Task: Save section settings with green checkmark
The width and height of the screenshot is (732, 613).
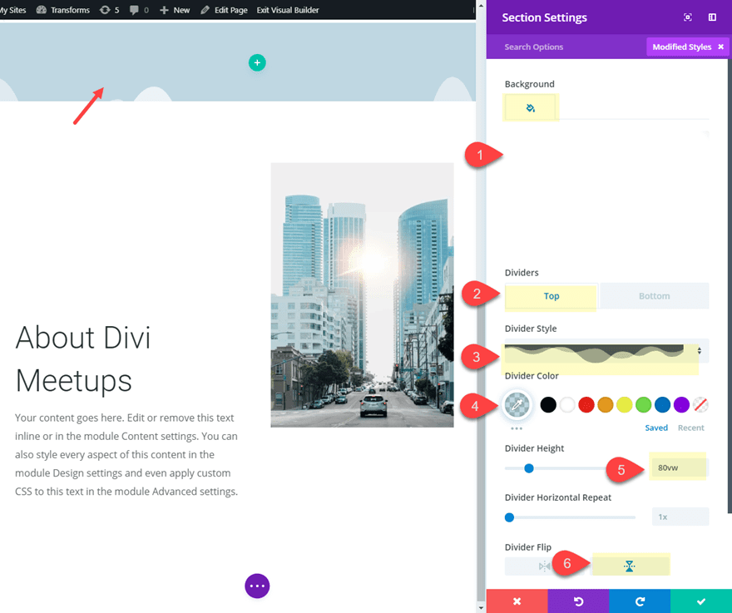Action: (x=701, y=601)
